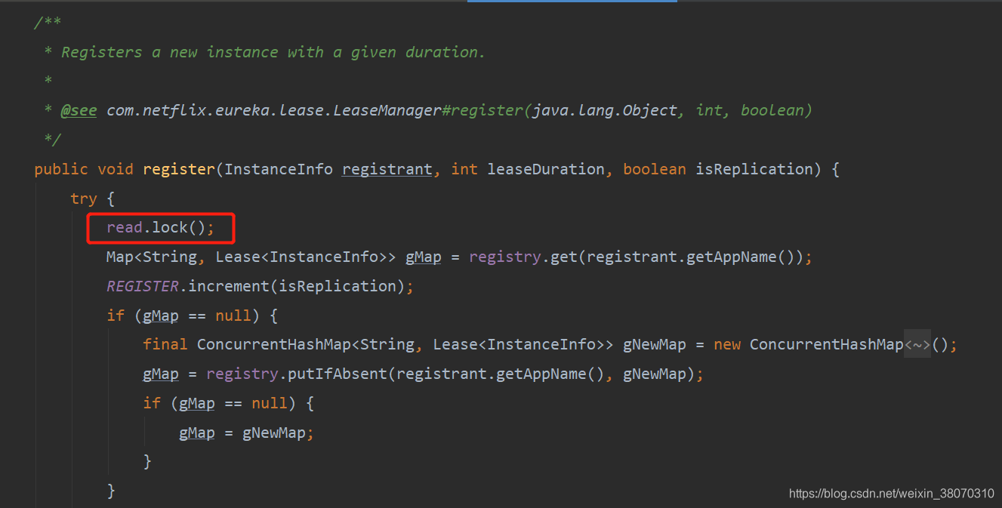Viewport: 1002px width, 508px height.
Task: Click the read.lock() statement
Action: pos(160,227)
